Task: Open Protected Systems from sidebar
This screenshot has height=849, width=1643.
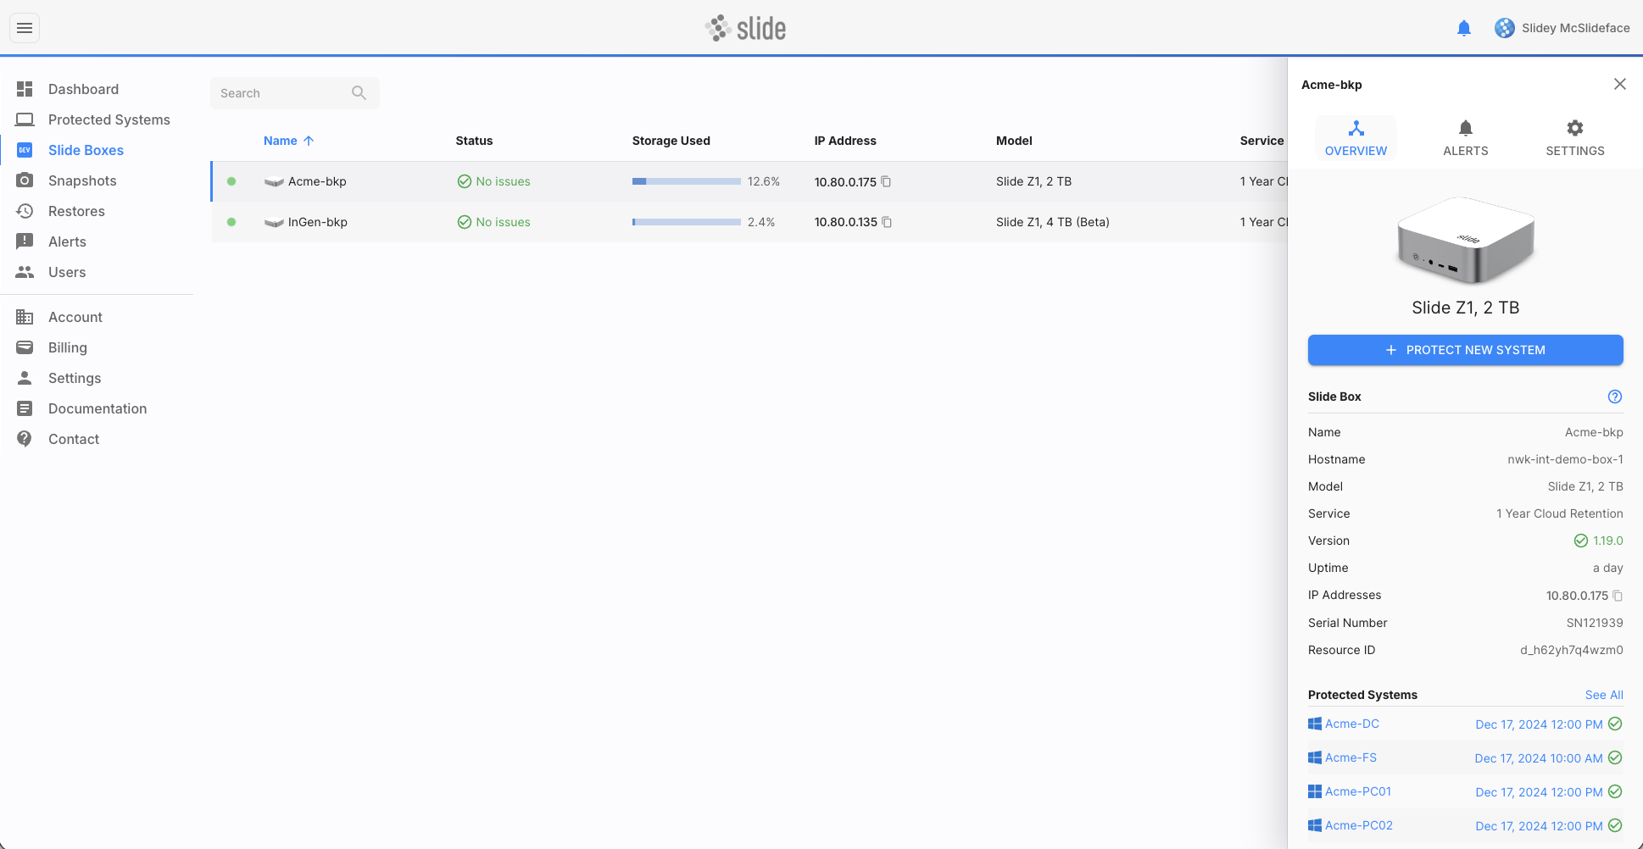Action: pos(109,119)
